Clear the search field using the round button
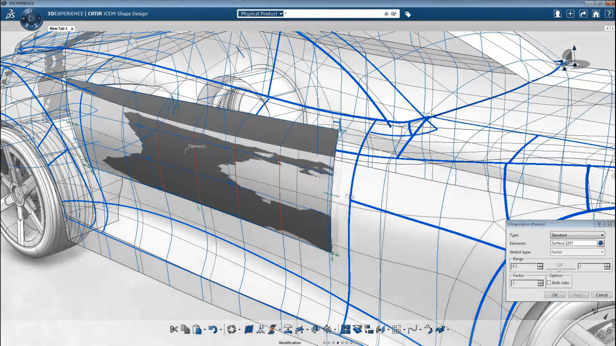 pyautogui.click(x=387, y=14)
